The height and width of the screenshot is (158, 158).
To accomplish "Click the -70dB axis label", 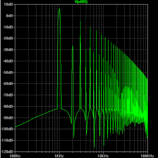I will coord(8,95).
